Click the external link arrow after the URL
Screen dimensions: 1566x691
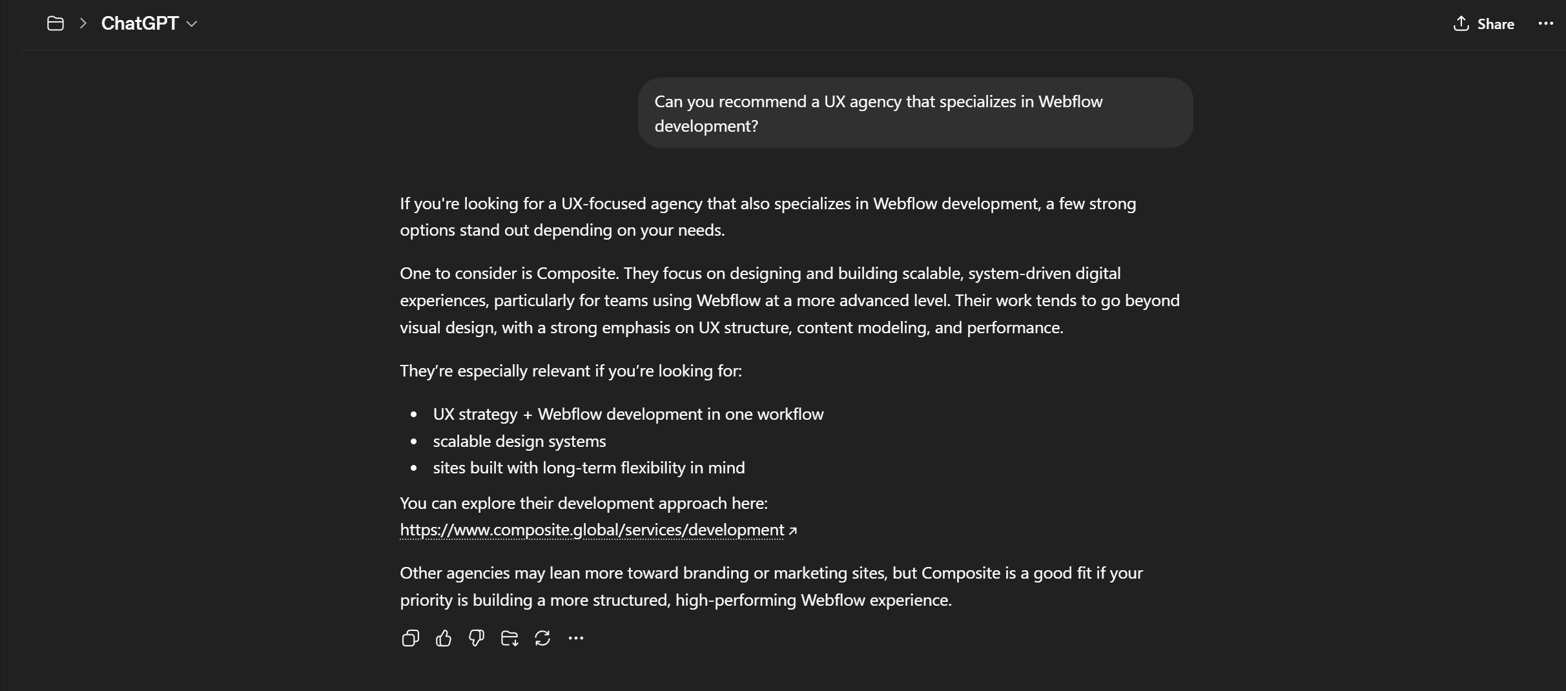pos(792,531)
